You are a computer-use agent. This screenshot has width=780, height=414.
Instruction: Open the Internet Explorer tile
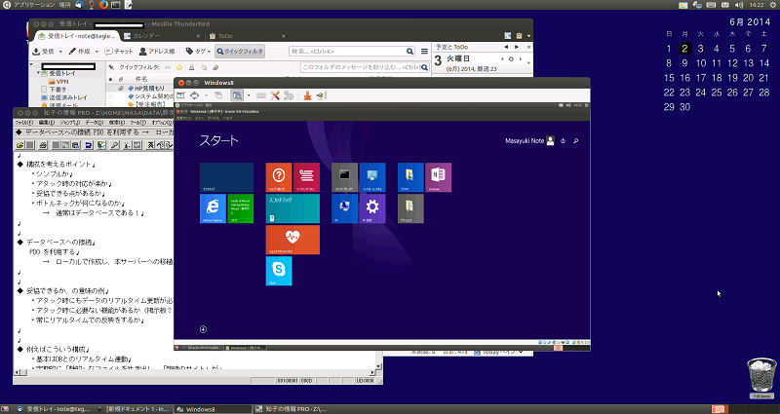click(x=213, y=208)
